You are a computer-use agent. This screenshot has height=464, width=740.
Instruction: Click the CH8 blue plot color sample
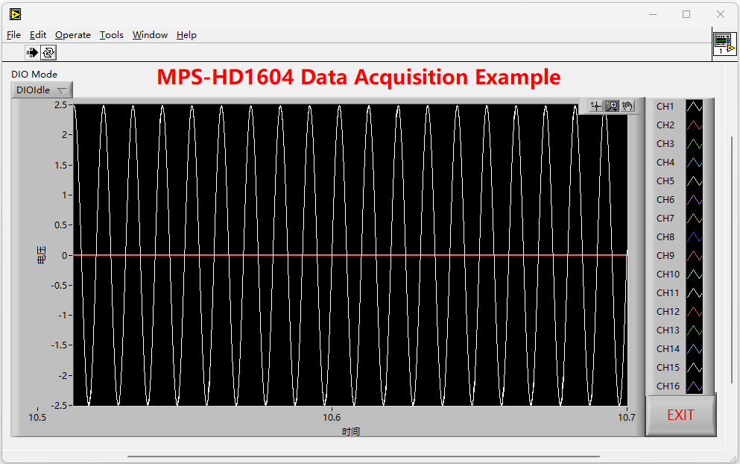(694, 237)
